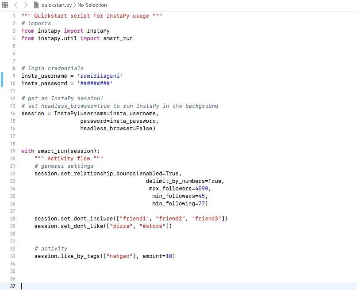
Task: Click 'session.set_dont_include' on line 28
Action: (74, 219)
